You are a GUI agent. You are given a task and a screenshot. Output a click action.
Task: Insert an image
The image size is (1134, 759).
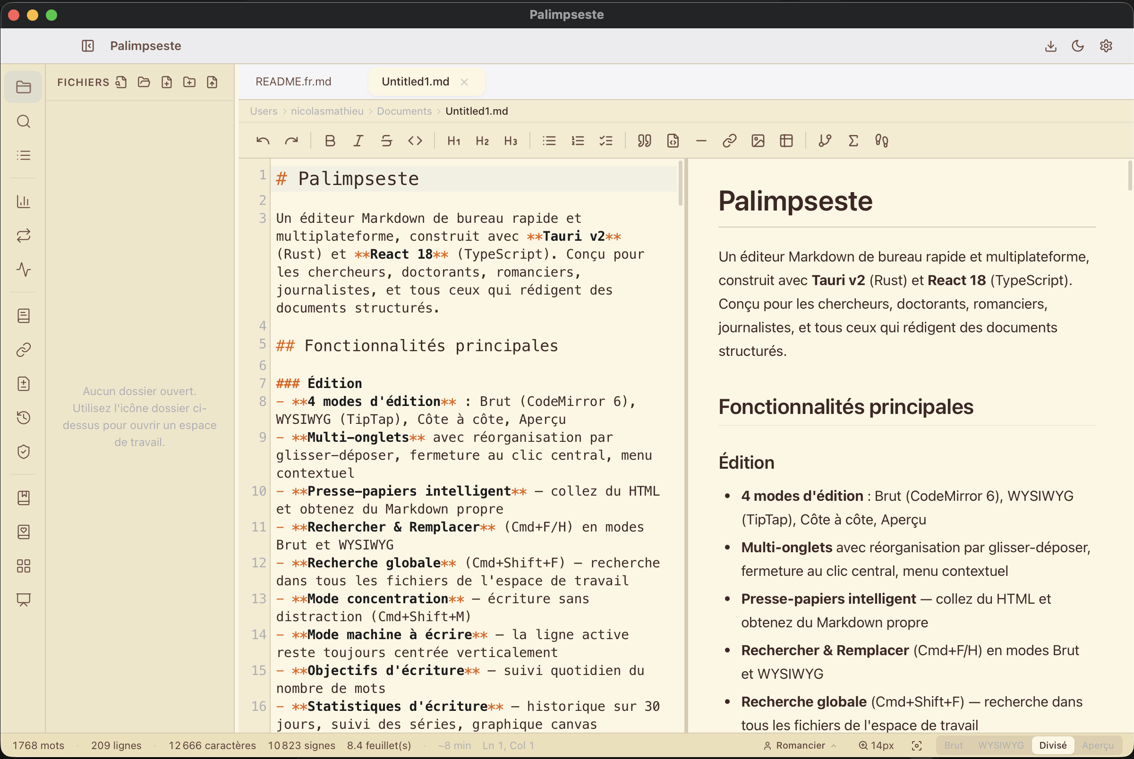coord(758,141)
